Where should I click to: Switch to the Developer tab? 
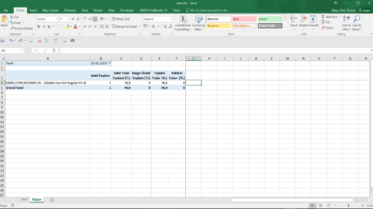pos(127,10)
